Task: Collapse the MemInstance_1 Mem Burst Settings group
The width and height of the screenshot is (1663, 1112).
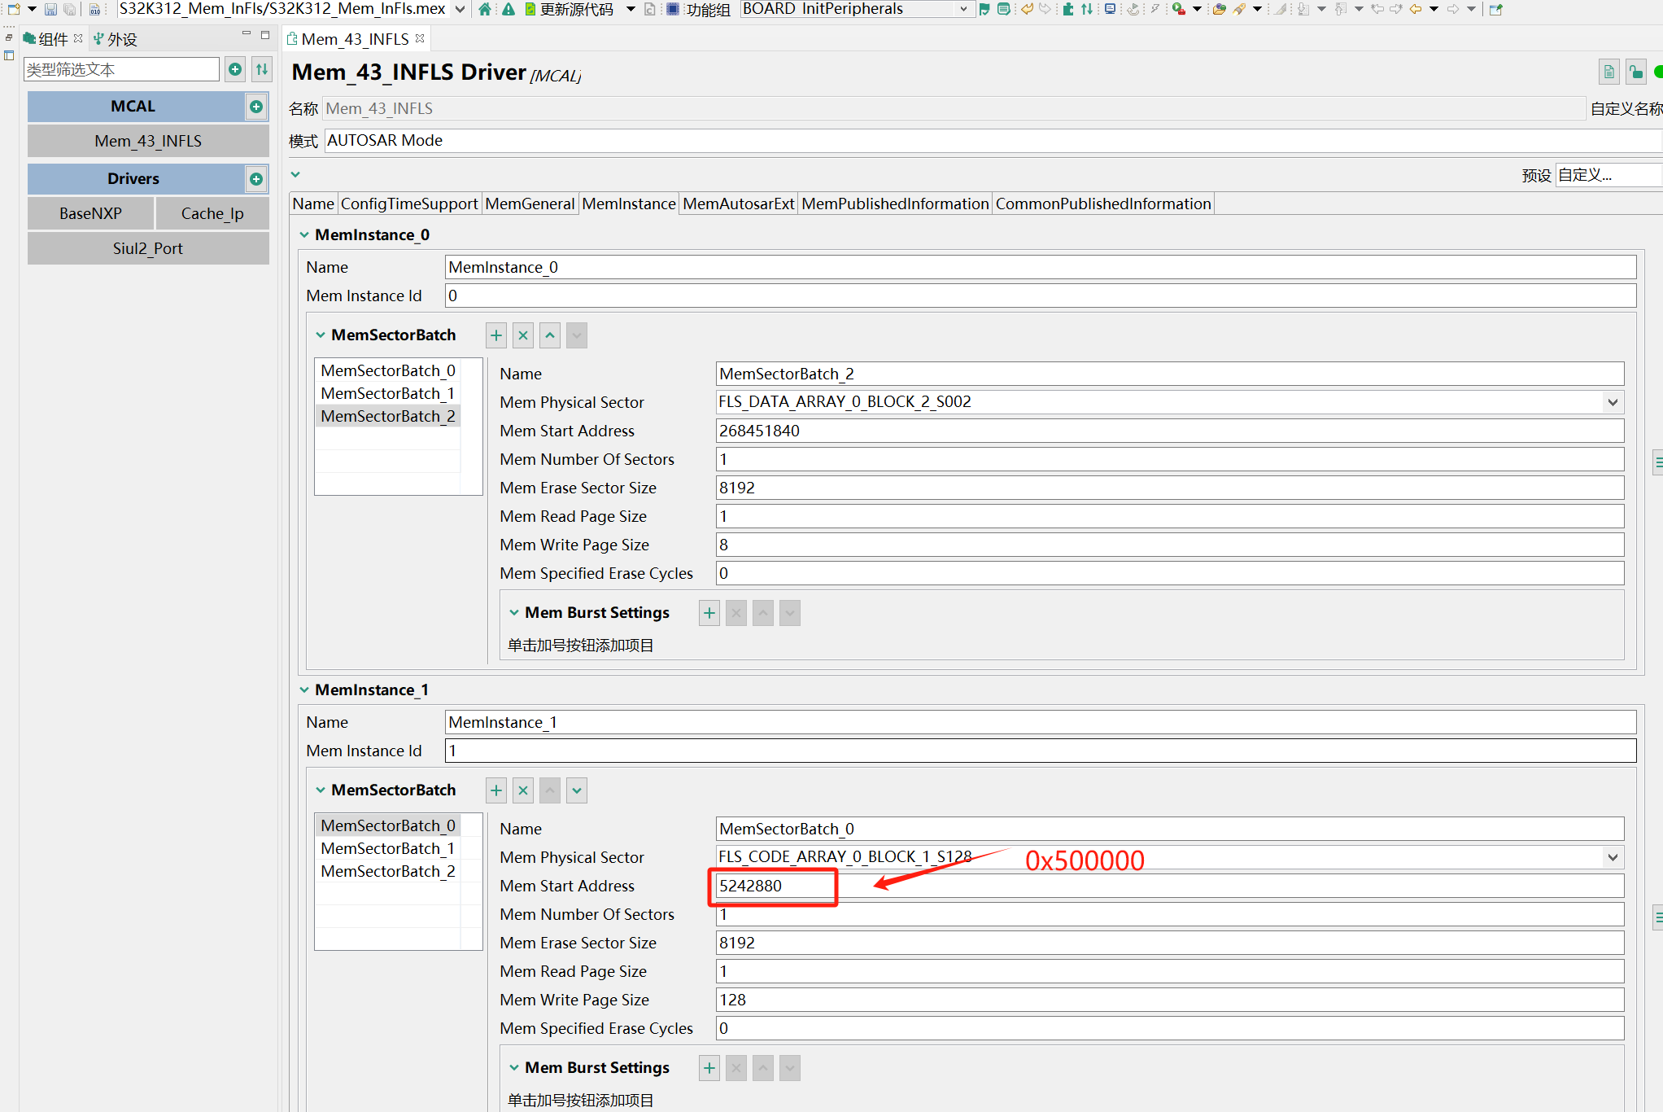Action: (x=514, y=1067)
